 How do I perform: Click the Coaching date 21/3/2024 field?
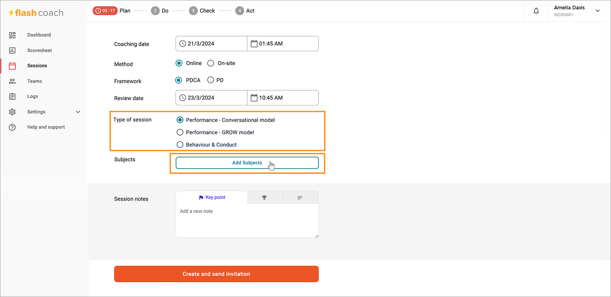pyautogui.click(x=211, y=44)
